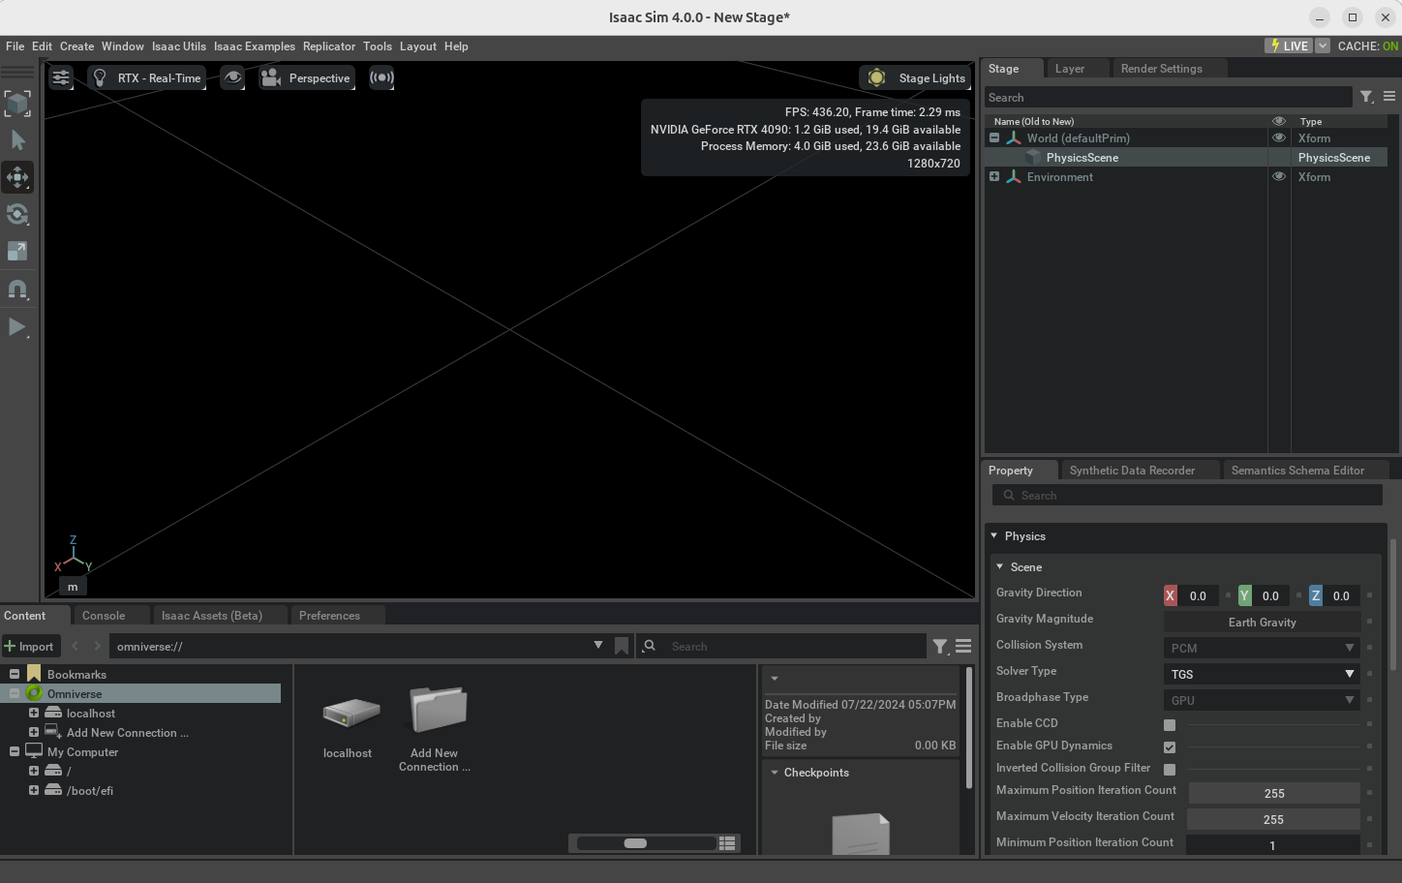Click Maximum Position Iteration Count slider
This screenshot has height=883, width=1402.
[x=1274, y=793]
